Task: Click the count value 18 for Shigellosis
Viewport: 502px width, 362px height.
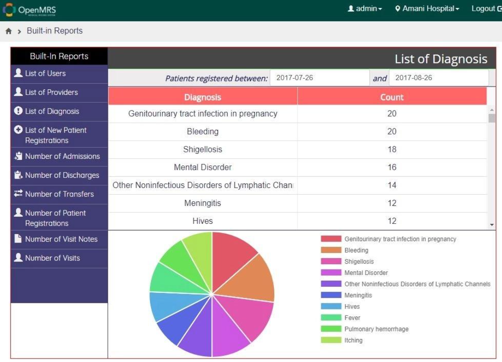Action: click(392, 150)
